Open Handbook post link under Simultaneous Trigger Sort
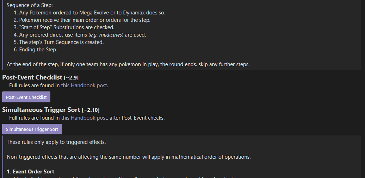The image size is (365, 178). point(84,118)
